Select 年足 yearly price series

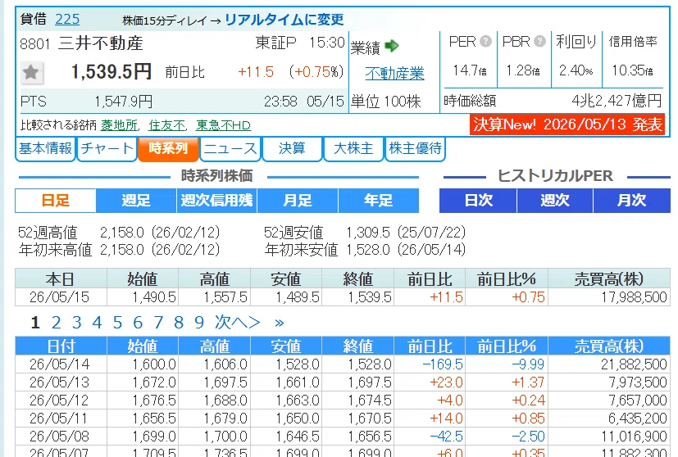coord(378,201)
